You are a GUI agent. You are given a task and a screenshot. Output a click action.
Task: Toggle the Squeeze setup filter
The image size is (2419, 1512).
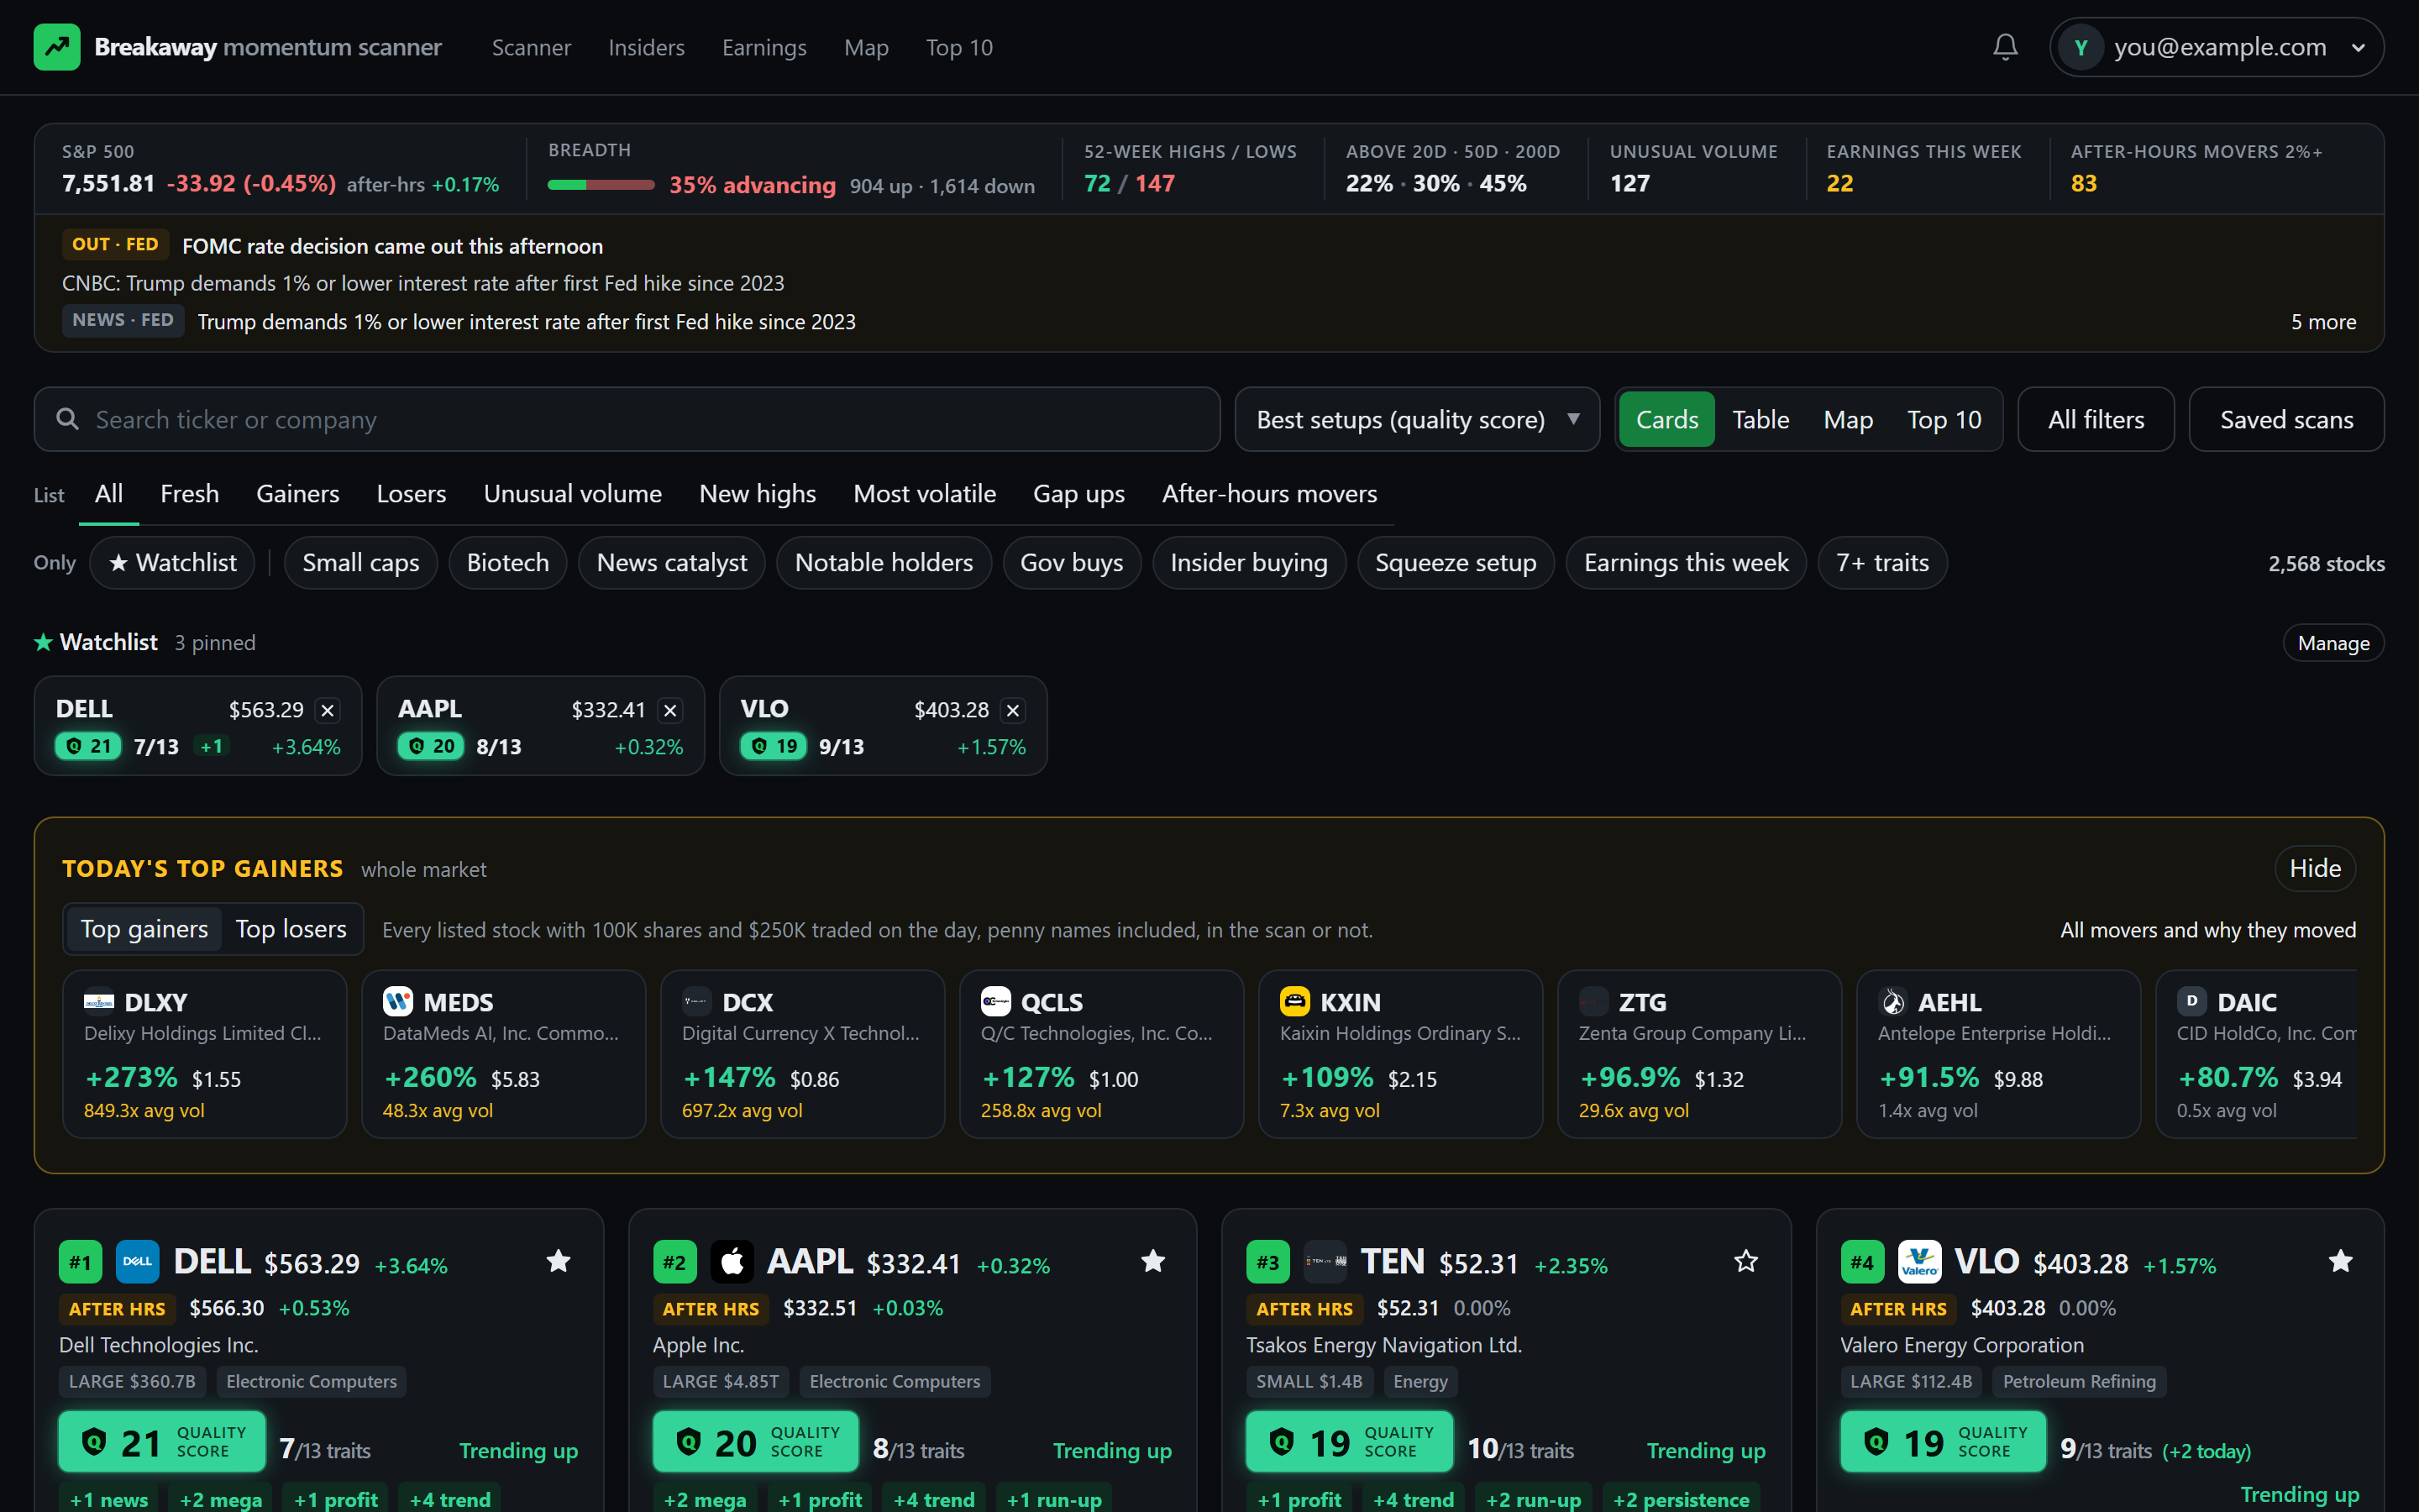click(1456, 563)
